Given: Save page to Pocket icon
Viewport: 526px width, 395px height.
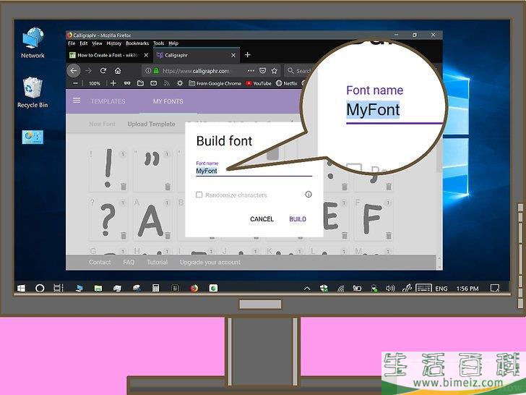Looking at the screenshot, I should pos(263,71).
